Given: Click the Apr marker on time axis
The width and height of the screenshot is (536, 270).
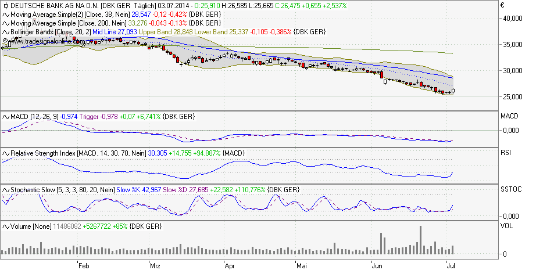Looking at the screenshot, I should point(230,265).
